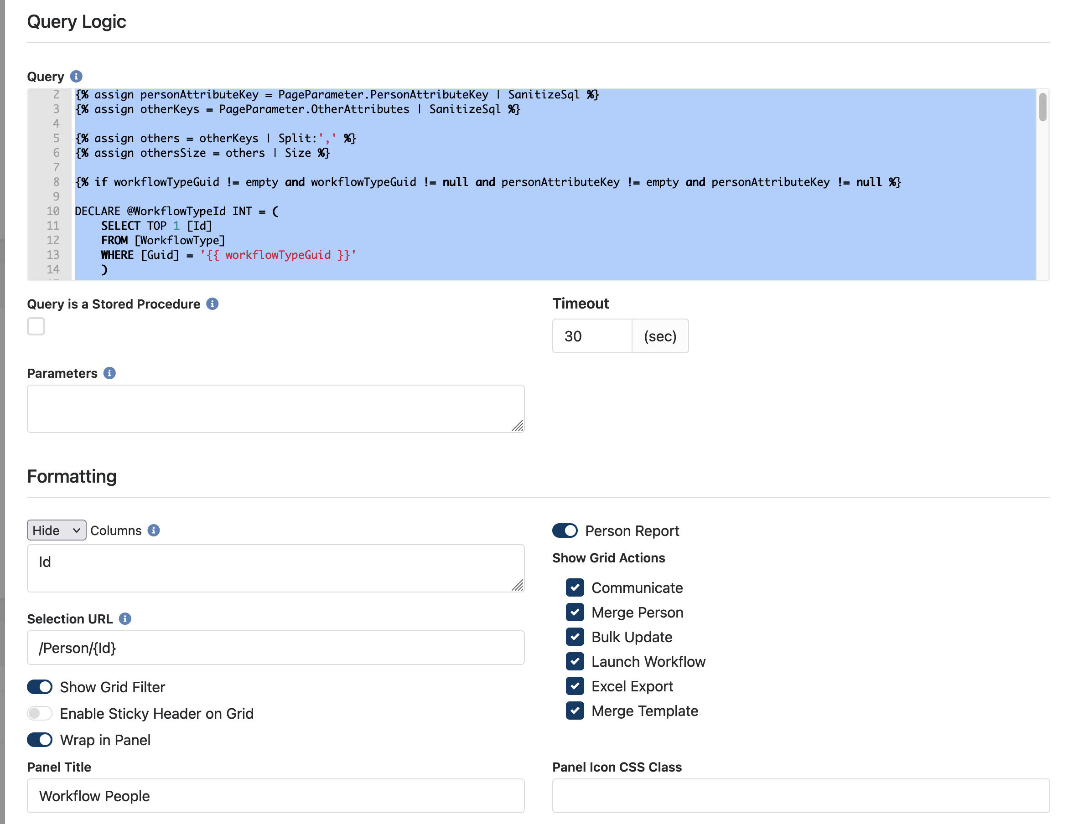
Task: Click the Panel Icon CSS Class field
Action: [801, 796]
